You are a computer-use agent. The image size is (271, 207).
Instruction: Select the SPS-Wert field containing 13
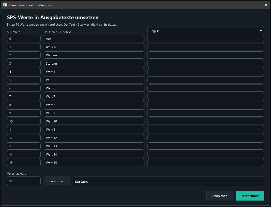pyautogui.click(x=24, y=146)
